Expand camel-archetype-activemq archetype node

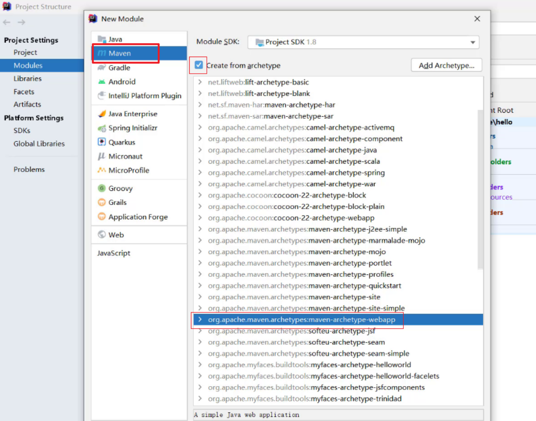coord(200,127)
